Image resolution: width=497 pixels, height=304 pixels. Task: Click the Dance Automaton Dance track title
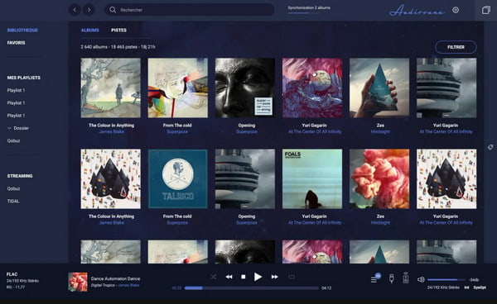coord(115,278)
